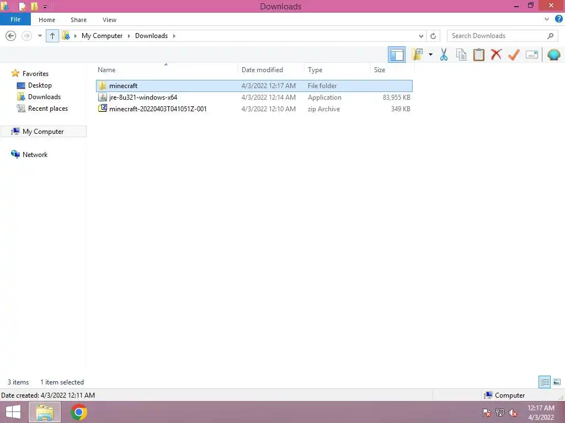Click the Properties icon in title bar
565x423 pixels.
[22, 6]
